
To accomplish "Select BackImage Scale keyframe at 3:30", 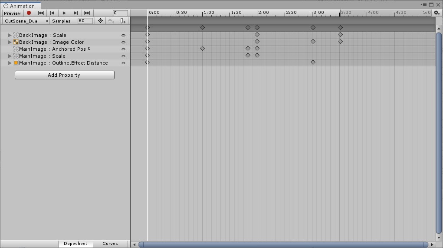I will (x=341, y=34).
